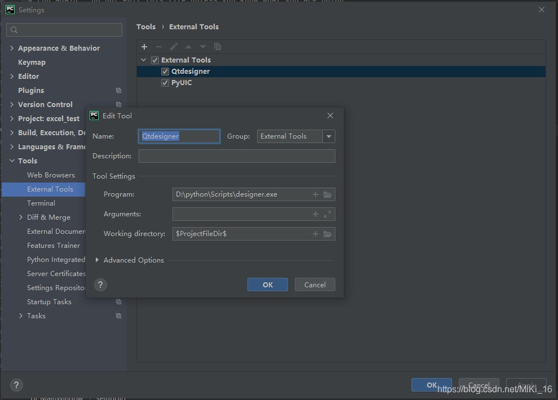Select Qtdesigner row in tools list
The width and height of the screenshot is (558, 400).
click(341, 72)
